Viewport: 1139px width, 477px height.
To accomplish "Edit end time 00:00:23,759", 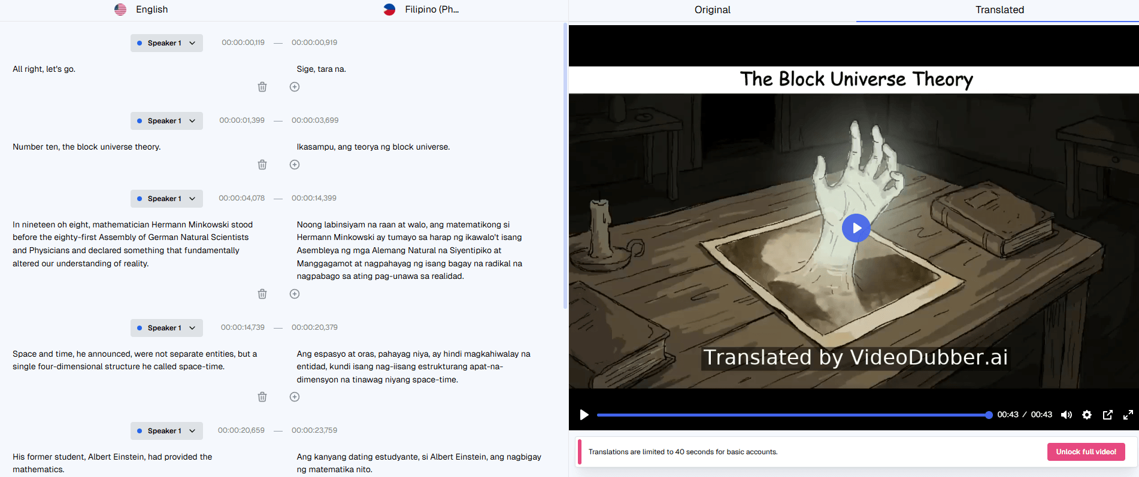I will (x=314, y=430).
